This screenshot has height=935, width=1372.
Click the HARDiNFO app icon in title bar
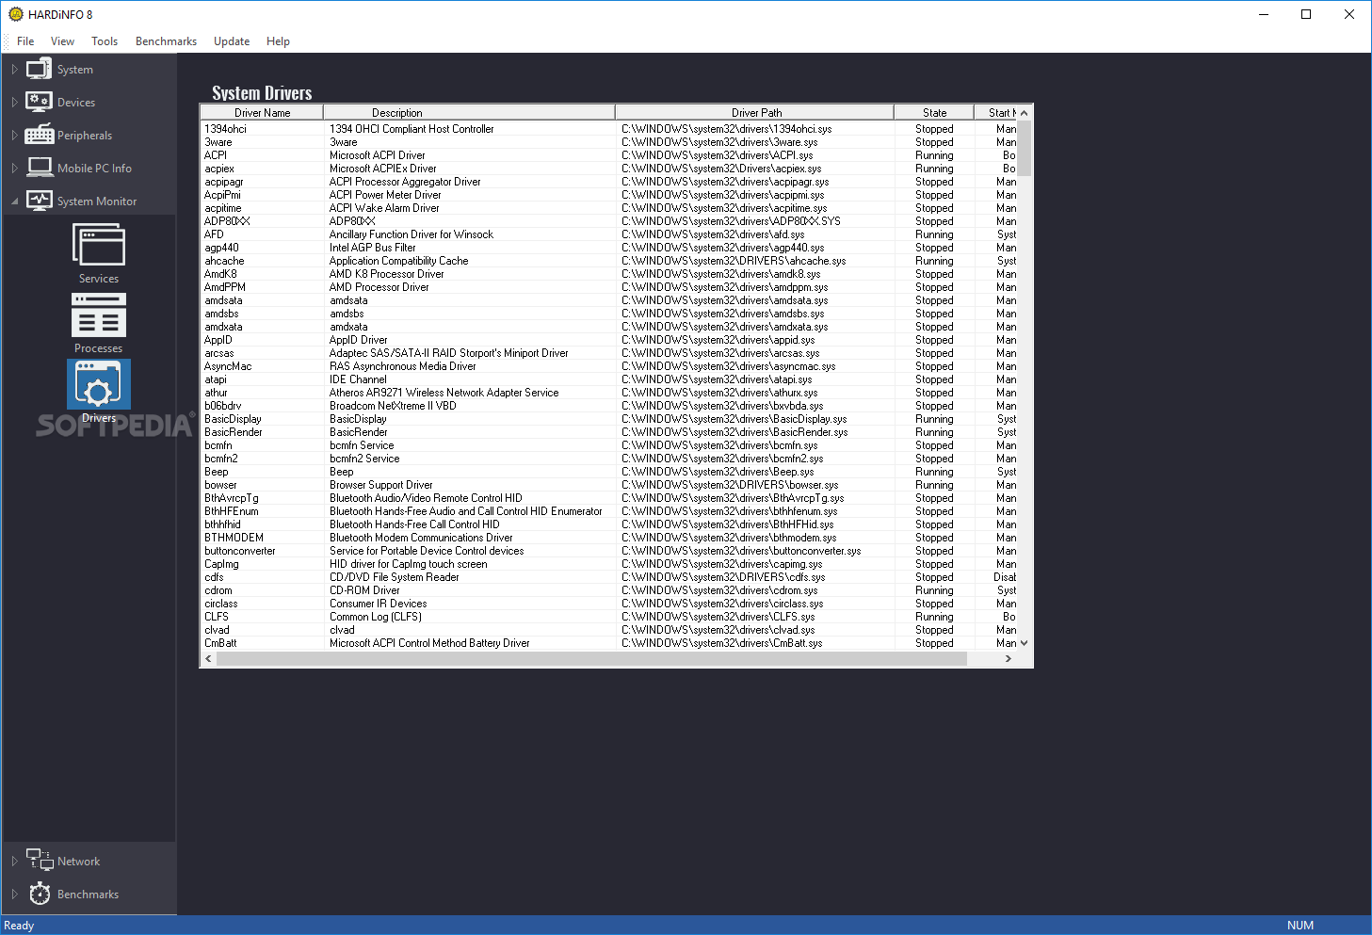[15, 14]
